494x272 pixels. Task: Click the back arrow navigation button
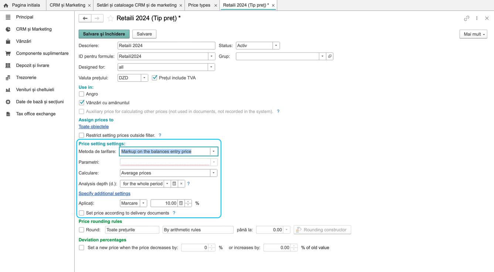coord(85,18)
